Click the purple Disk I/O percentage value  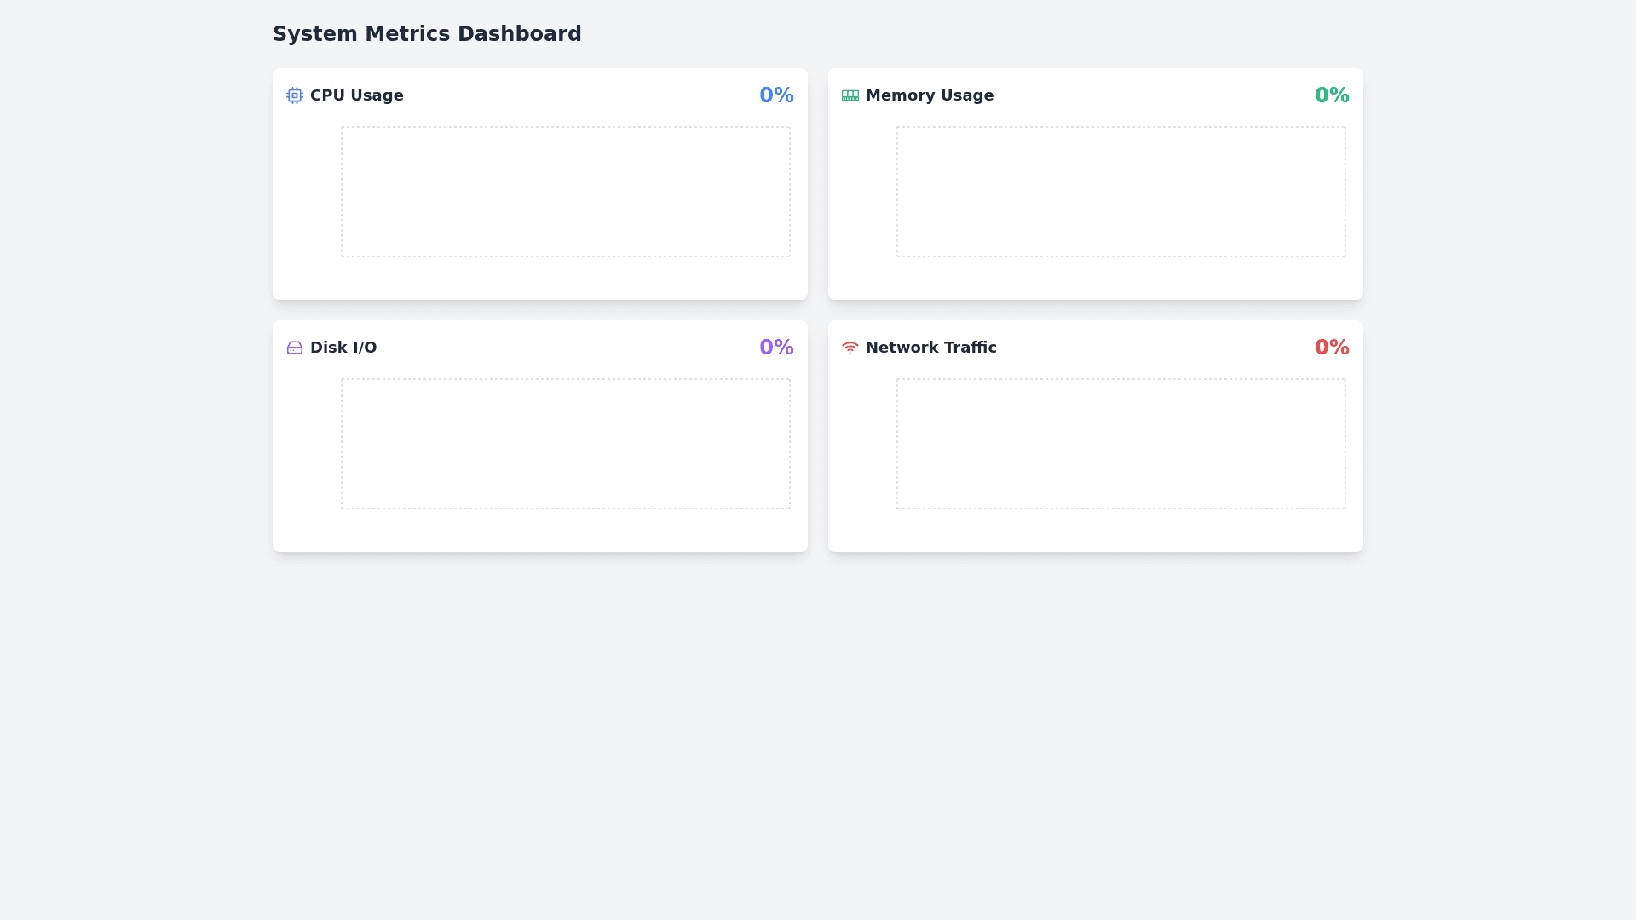pos(776,348)
